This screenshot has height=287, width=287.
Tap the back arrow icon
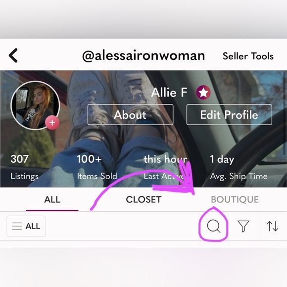tap(13, 55)
